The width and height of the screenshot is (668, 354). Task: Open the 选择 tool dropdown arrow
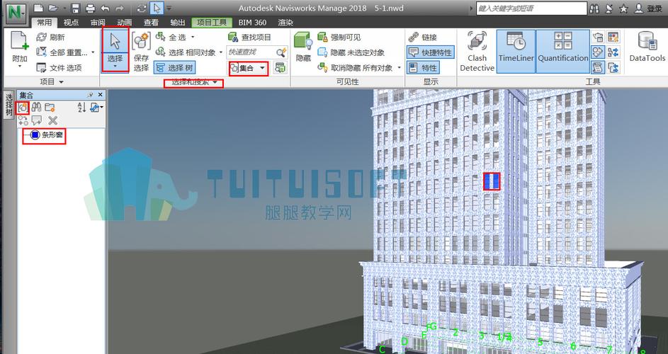tap(115, 67)
